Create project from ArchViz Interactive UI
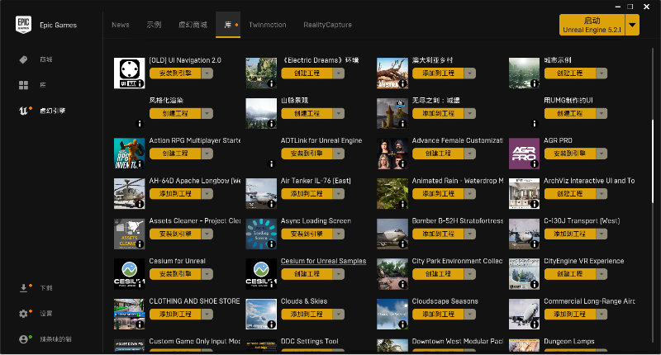Image resolution: width=661 pixels, height=355 pixels. (x=569, y=194)
